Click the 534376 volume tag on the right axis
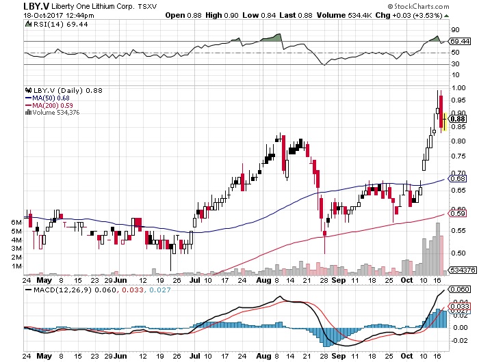Image resolution: width=479 pixels, height=362 pixels. pos(462,270)
